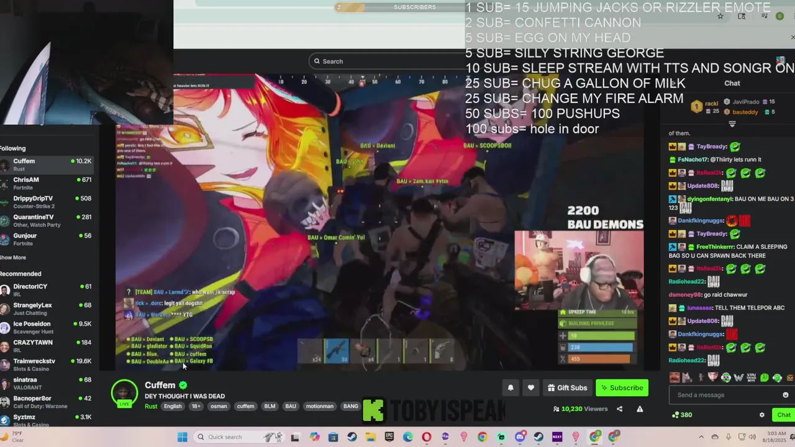Click dsmoney98 username in chat
The width and height of the screenshot is (795, 447).
click(684, 295)
